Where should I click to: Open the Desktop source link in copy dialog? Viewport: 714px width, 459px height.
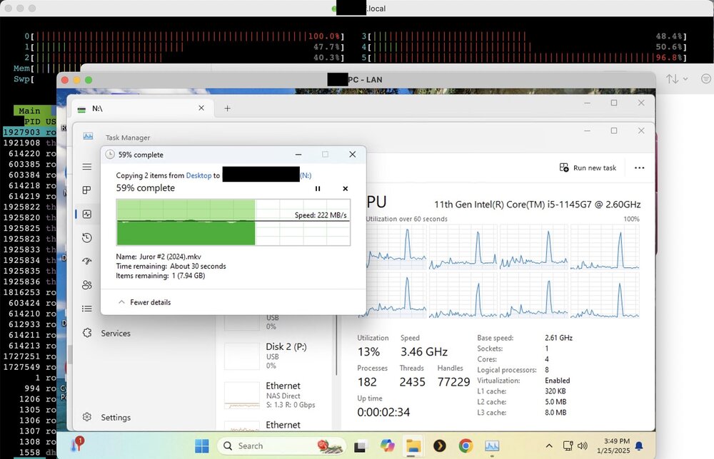tap(198, 175)
